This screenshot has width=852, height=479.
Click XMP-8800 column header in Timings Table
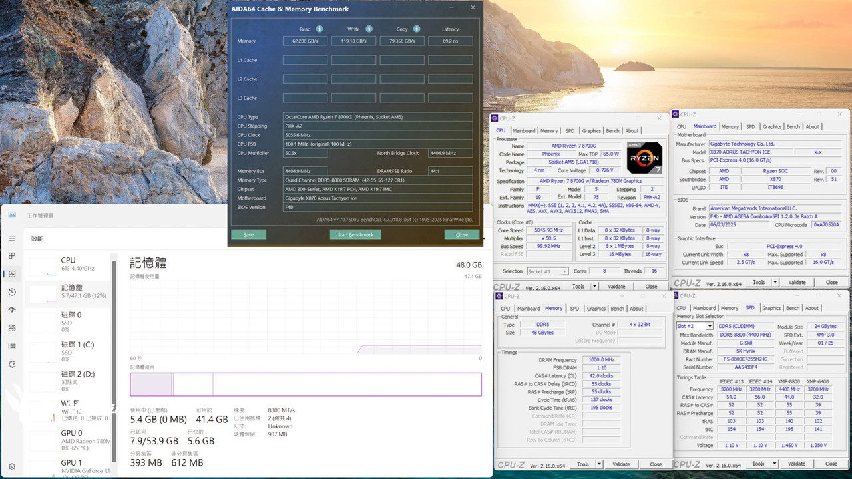(789, 381)
